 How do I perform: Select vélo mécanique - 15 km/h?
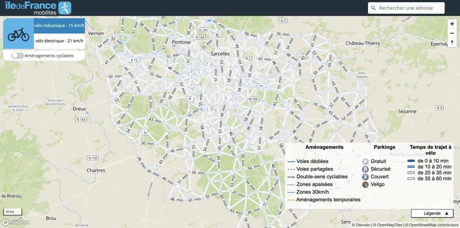pos(59,25)
